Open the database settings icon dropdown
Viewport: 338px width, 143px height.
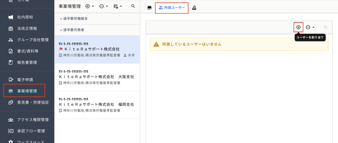coord(118,6)
